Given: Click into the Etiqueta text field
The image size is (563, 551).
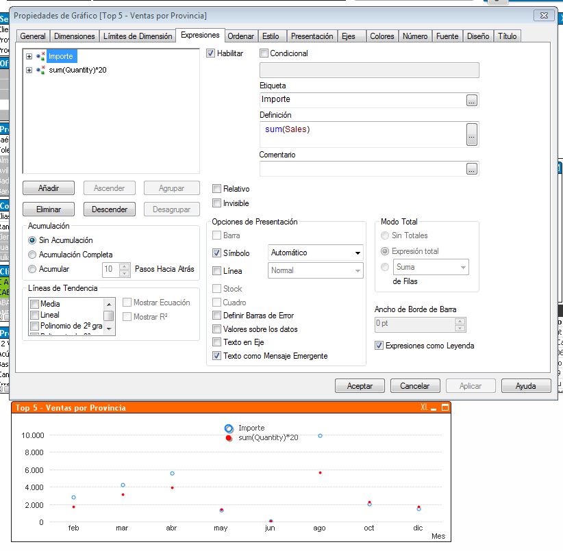Looking at the screenshot, I should (362, 100).
